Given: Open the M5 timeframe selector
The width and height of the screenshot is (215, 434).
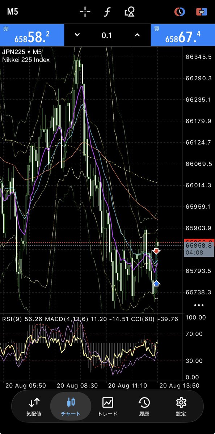Looking at the screenshot, I should coord(12,12).
